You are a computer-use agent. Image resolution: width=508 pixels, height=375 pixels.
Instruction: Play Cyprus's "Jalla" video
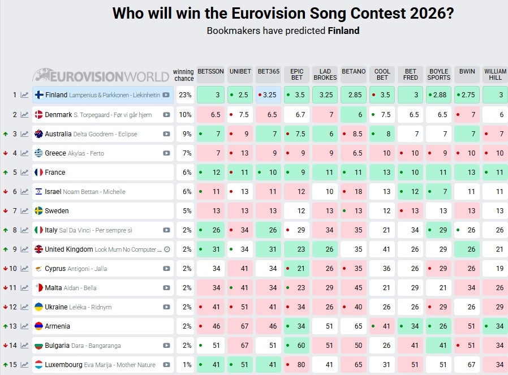pos(165,269)
